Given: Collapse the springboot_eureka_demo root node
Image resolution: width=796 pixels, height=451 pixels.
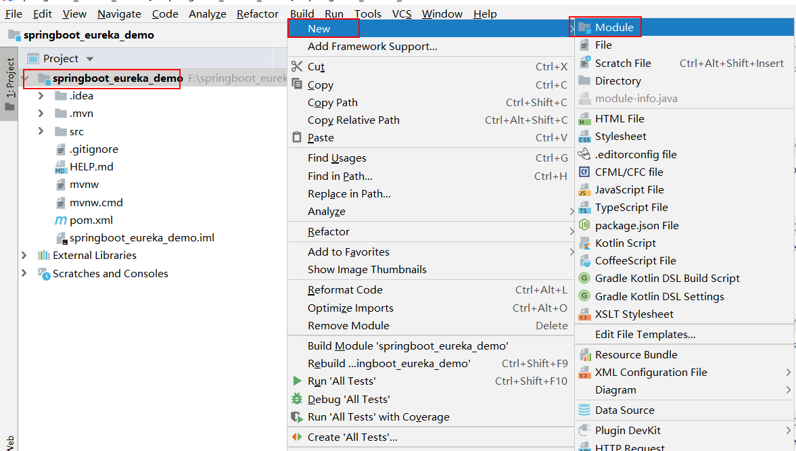Looking at the screenshot, I should (x=26, y=78).
